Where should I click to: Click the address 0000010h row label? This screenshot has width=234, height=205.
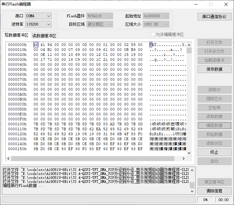17,50
